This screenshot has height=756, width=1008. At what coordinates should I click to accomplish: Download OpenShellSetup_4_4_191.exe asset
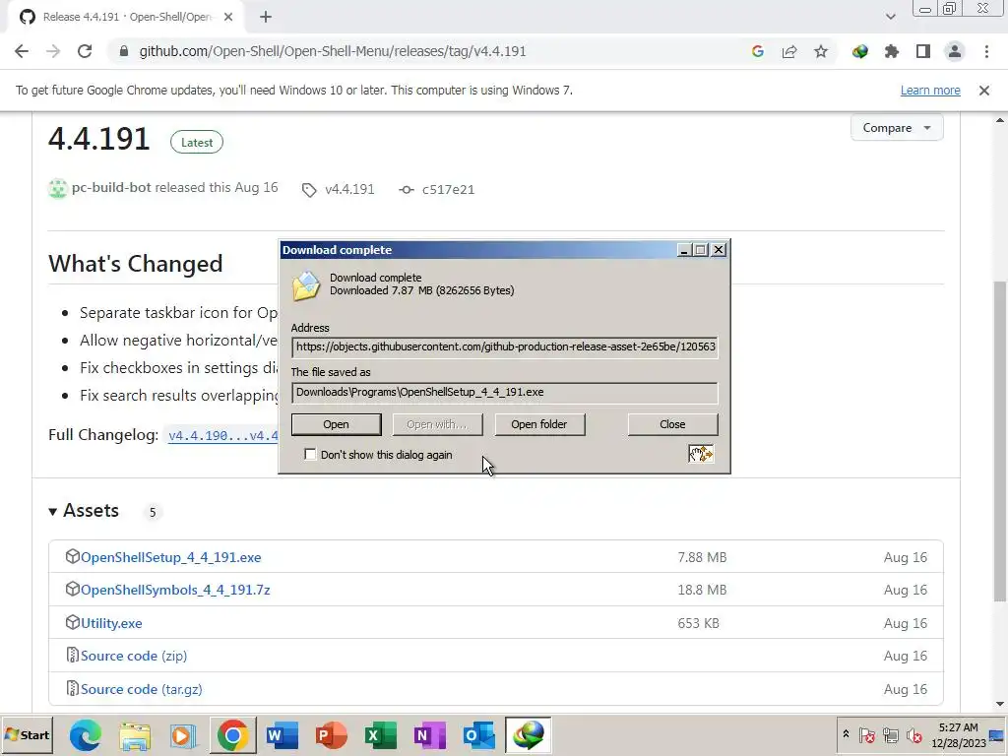coord(170,557)
